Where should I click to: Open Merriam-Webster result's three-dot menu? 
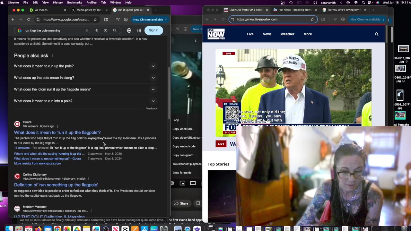pos(91,211)
